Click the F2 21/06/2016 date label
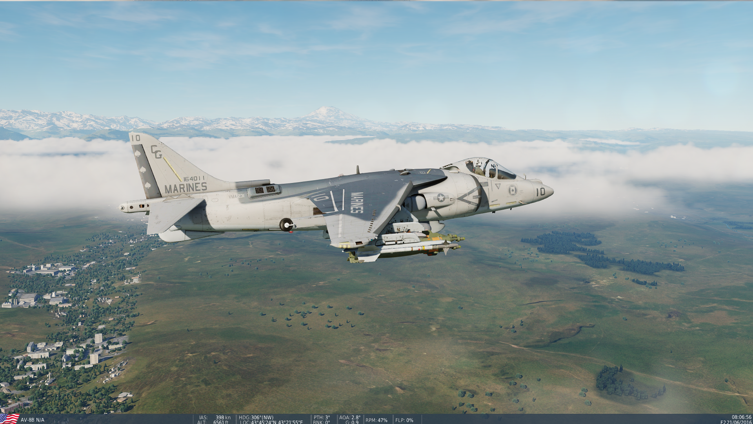The height and width of the screenshot is (424, 753). coord(736,422)
